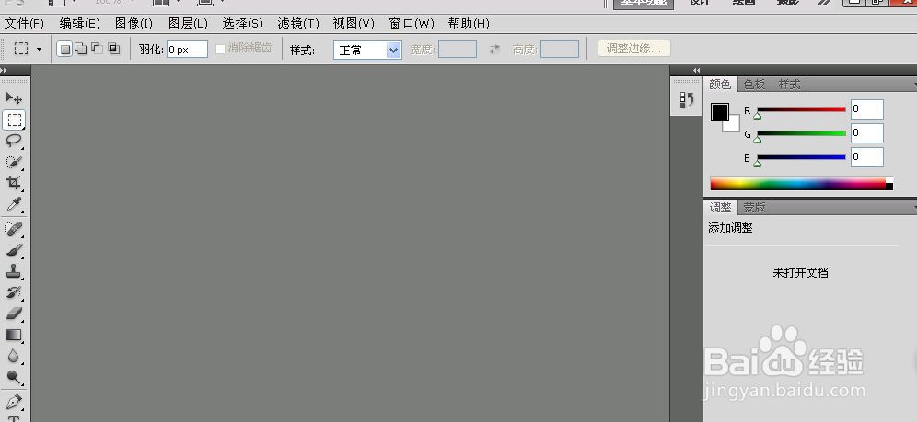
Task: Select the Lasso tool
Action: point(14,141)
